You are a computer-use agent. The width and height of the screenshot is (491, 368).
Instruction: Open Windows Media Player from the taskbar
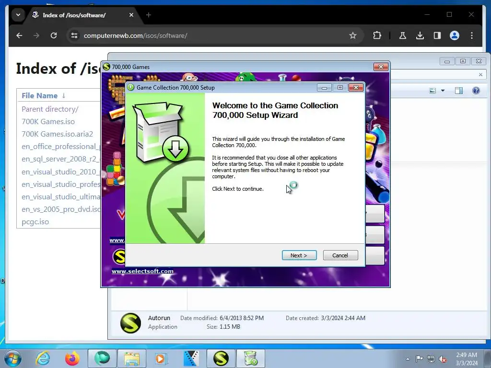pos(161,358)
